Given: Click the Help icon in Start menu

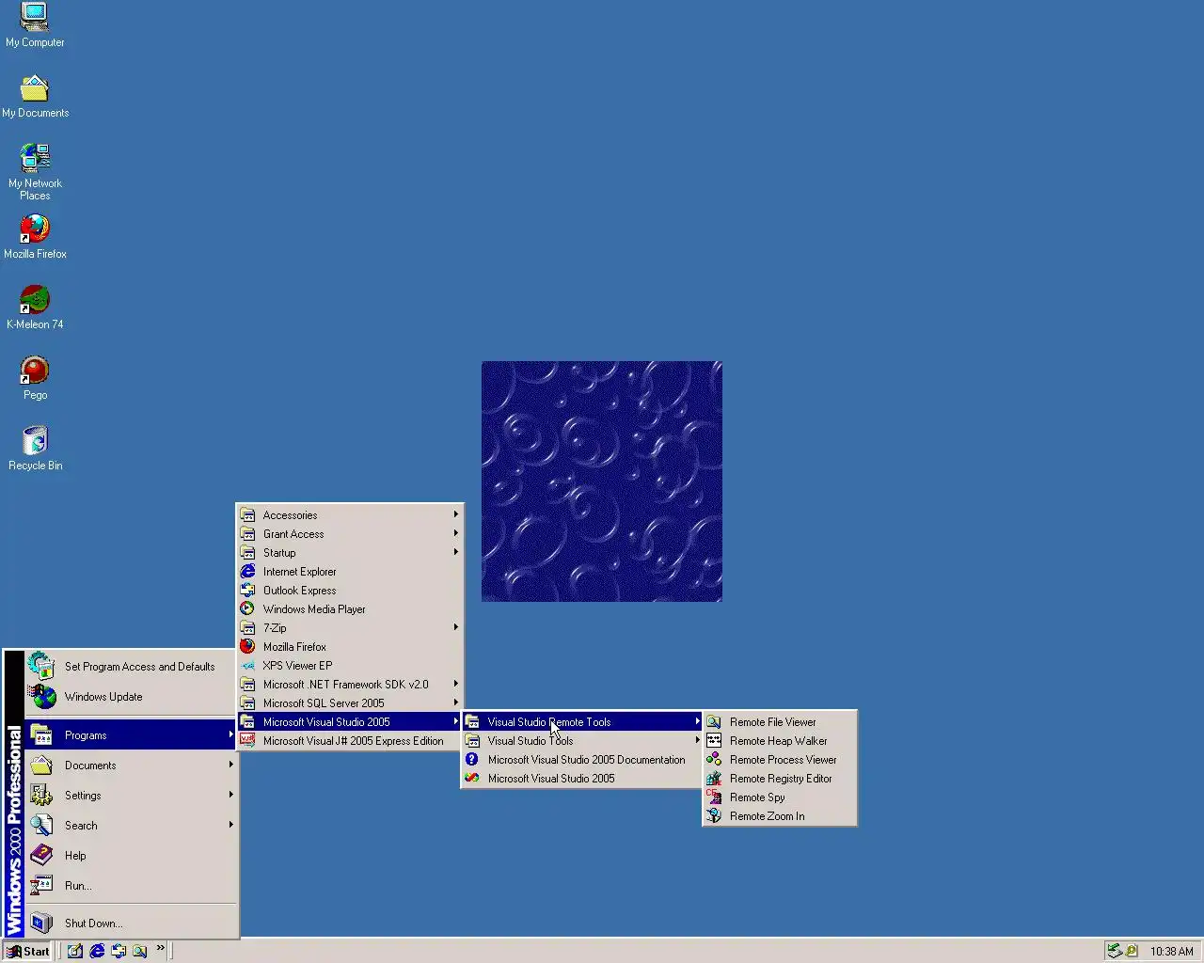Looking at the screenshot, I should 41,855.
